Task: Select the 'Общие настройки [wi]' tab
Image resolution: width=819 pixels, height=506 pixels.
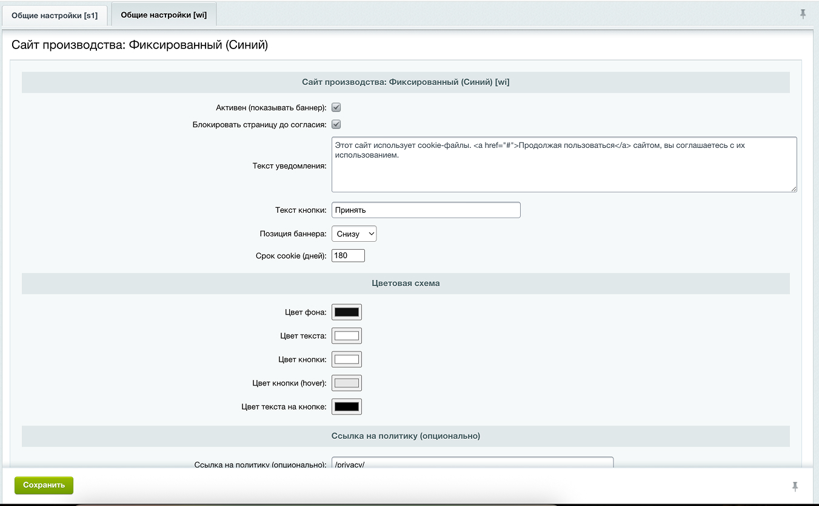Action: click(164, 15)
